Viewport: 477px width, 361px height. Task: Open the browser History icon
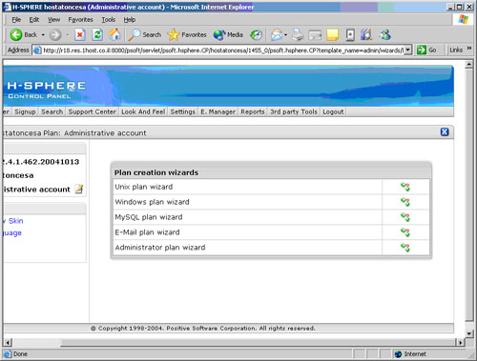click(256, 35)
